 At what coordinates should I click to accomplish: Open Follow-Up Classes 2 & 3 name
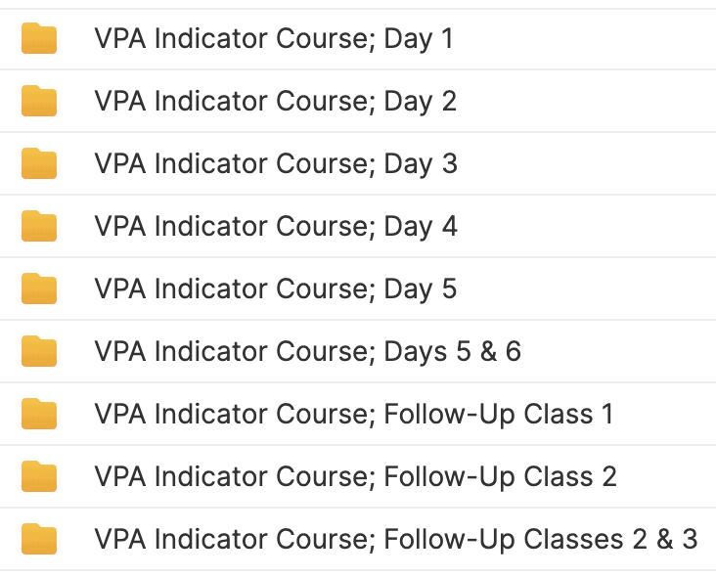(396, 540)
